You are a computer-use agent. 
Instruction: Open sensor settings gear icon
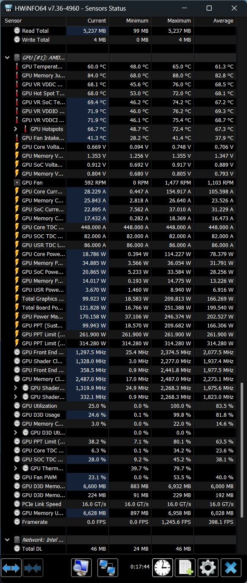tap(208, 567)
